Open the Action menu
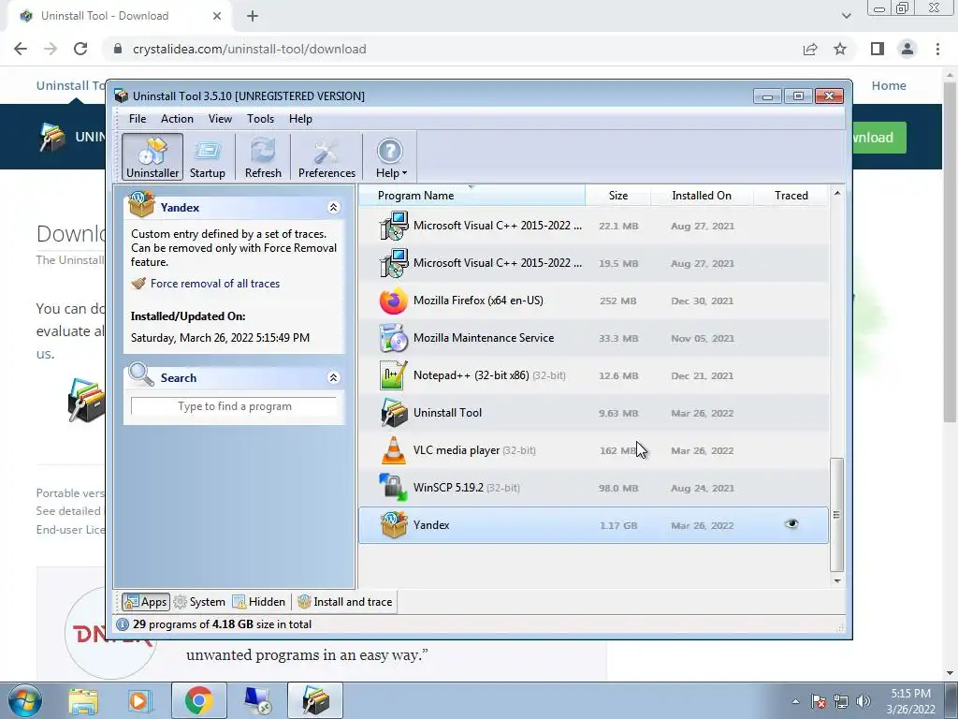The image size is (958, 719). (177, 119)
